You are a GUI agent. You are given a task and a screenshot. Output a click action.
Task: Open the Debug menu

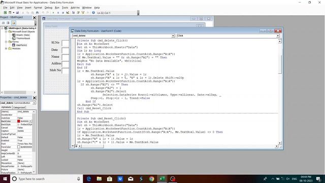coord(48,8)
